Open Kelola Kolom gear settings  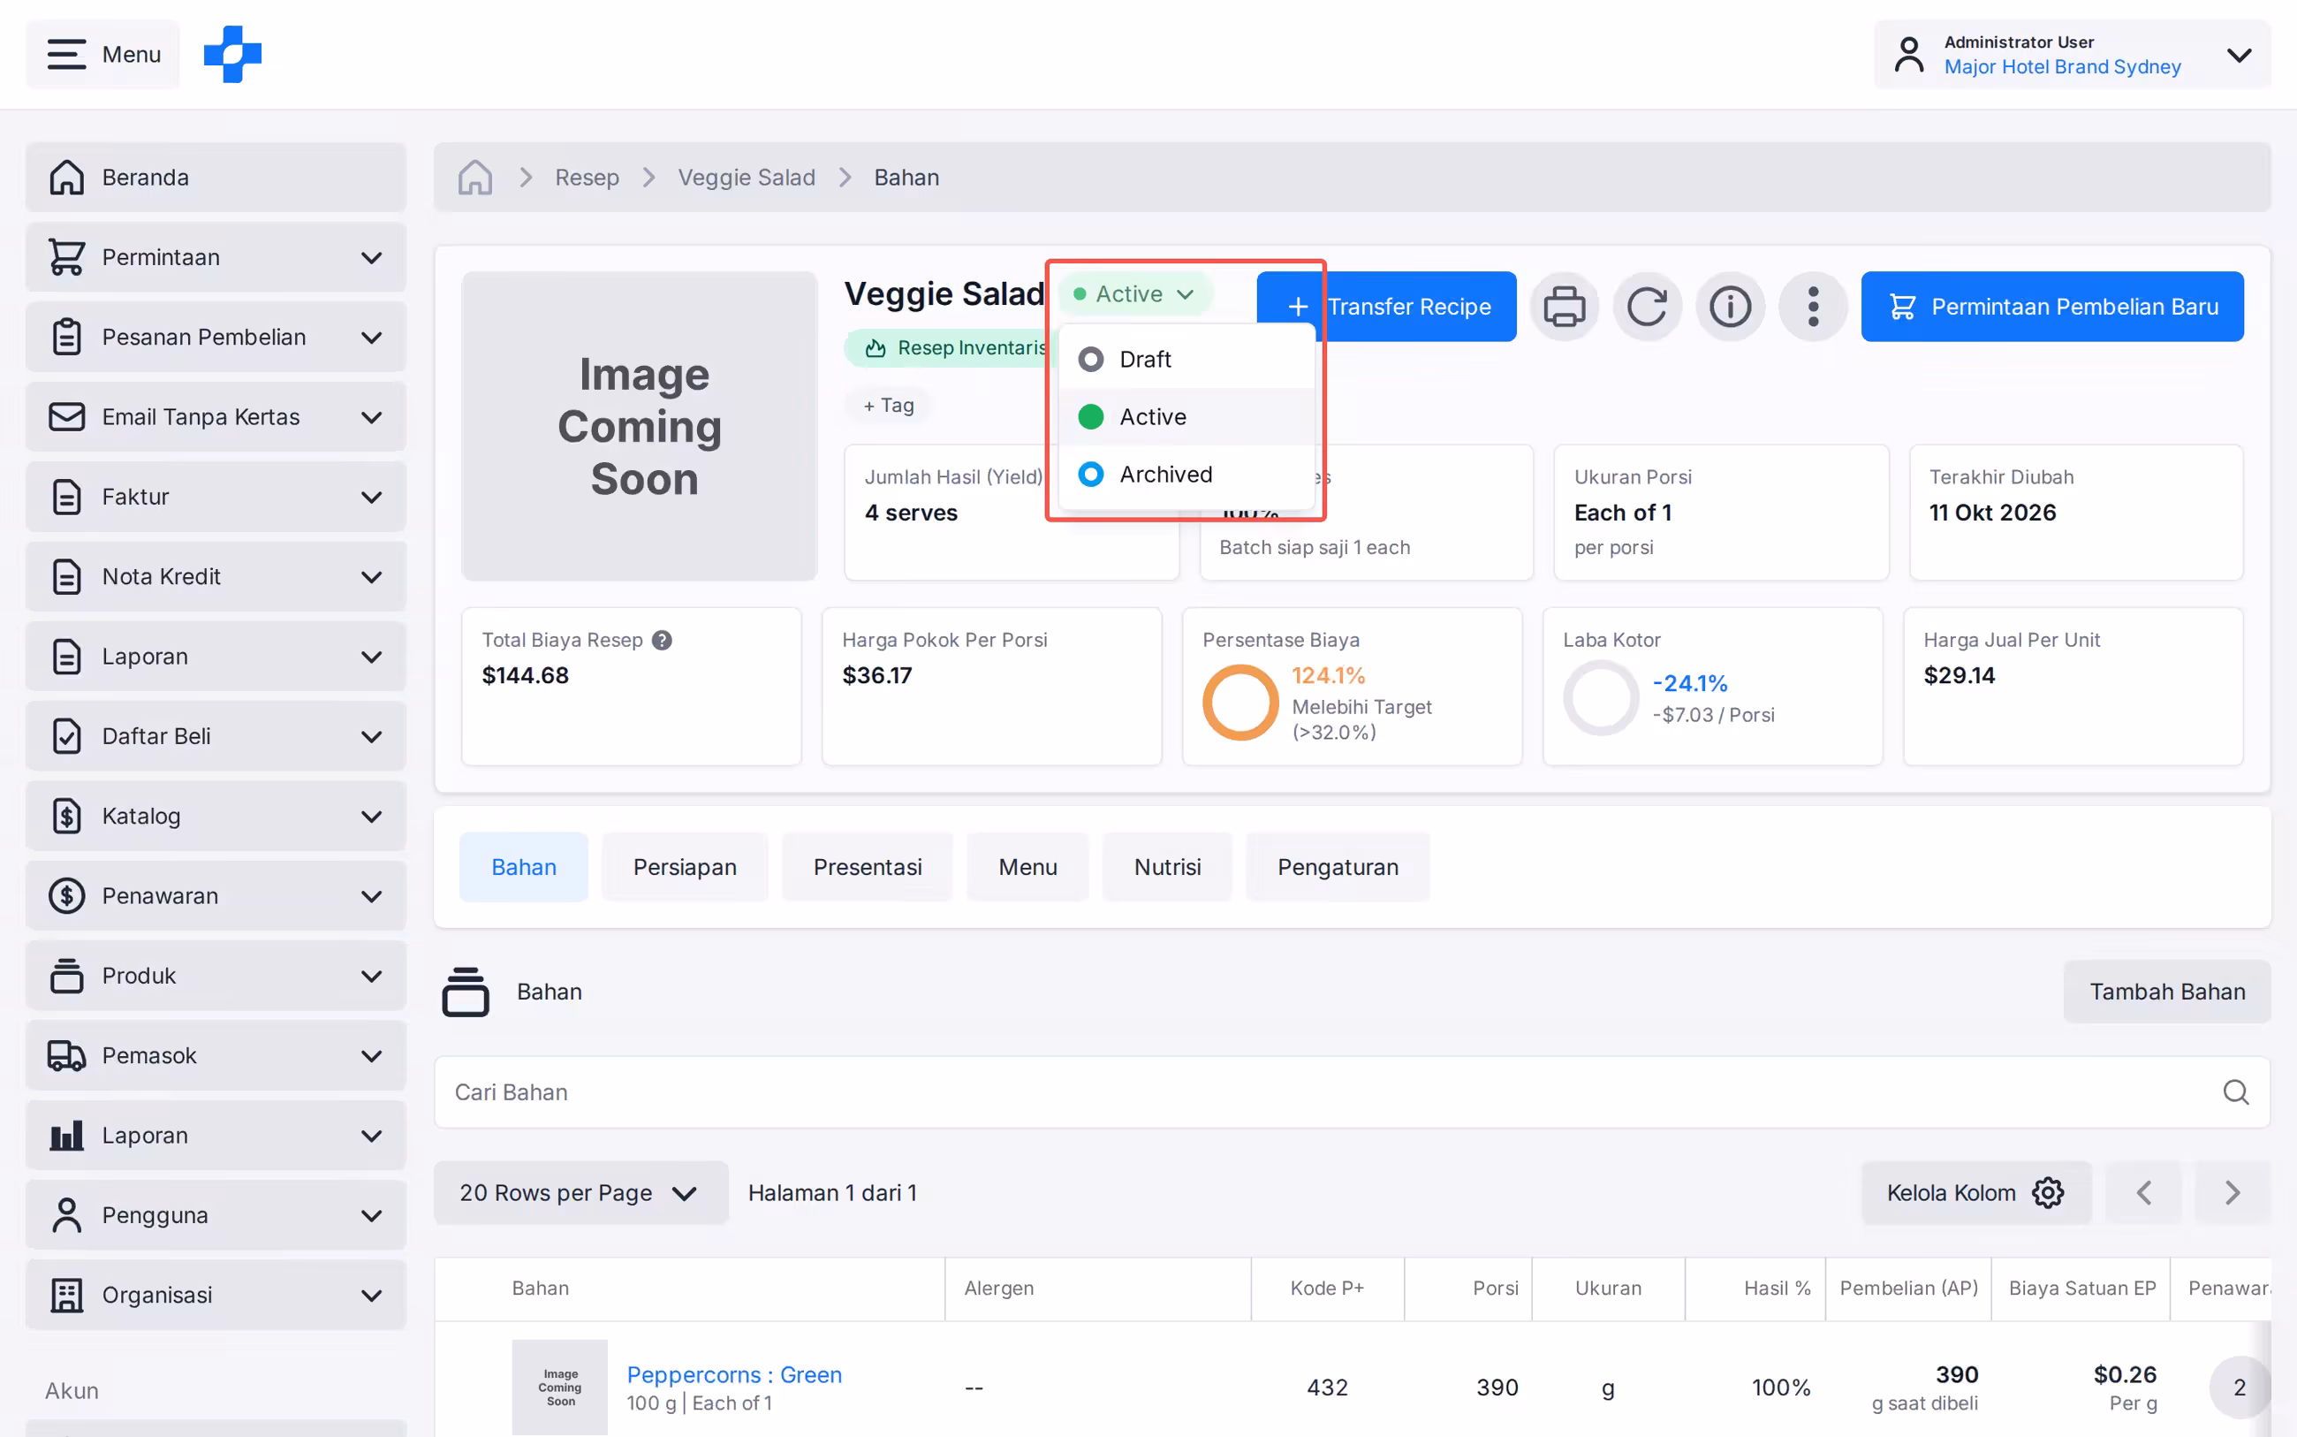tap(1976, 1193)
